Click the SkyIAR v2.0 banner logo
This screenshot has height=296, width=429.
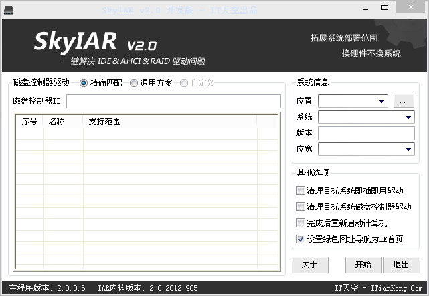tap(95, 42)
